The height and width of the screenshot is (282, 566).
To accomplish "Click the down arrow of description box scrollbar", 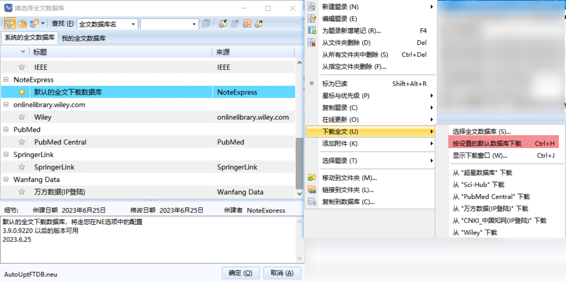I will click(x=299, y=258).
